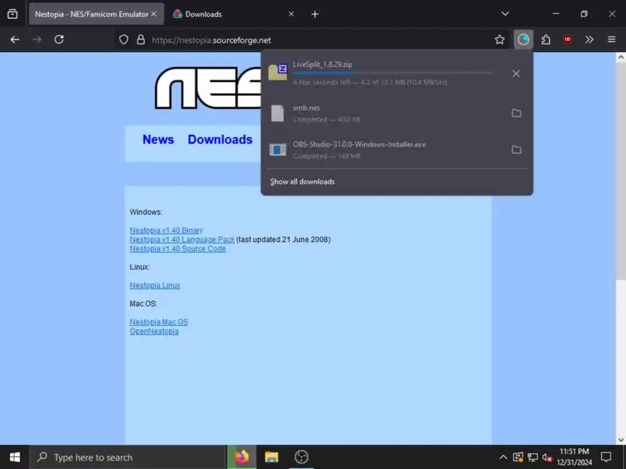Open the tracking protection shield icon
Image resolution: width=626 pixels, height=469 pixels.
(123, 40)
